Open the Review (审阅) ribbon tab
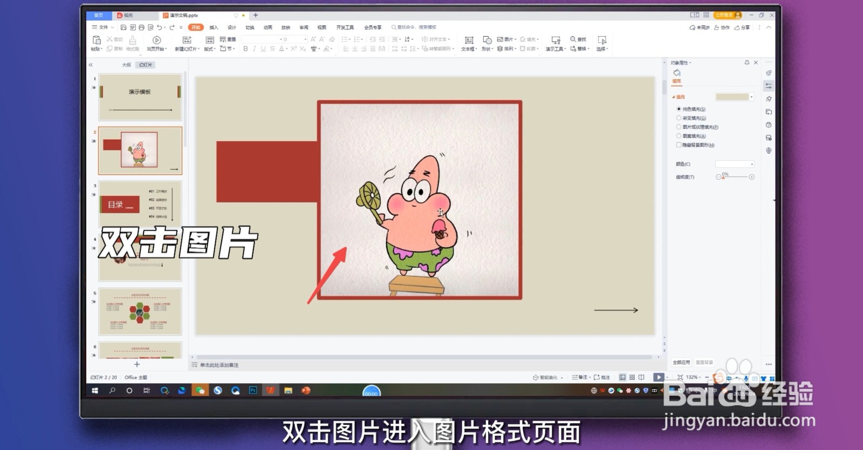This screenshot has width=863, height=450. 304,27
